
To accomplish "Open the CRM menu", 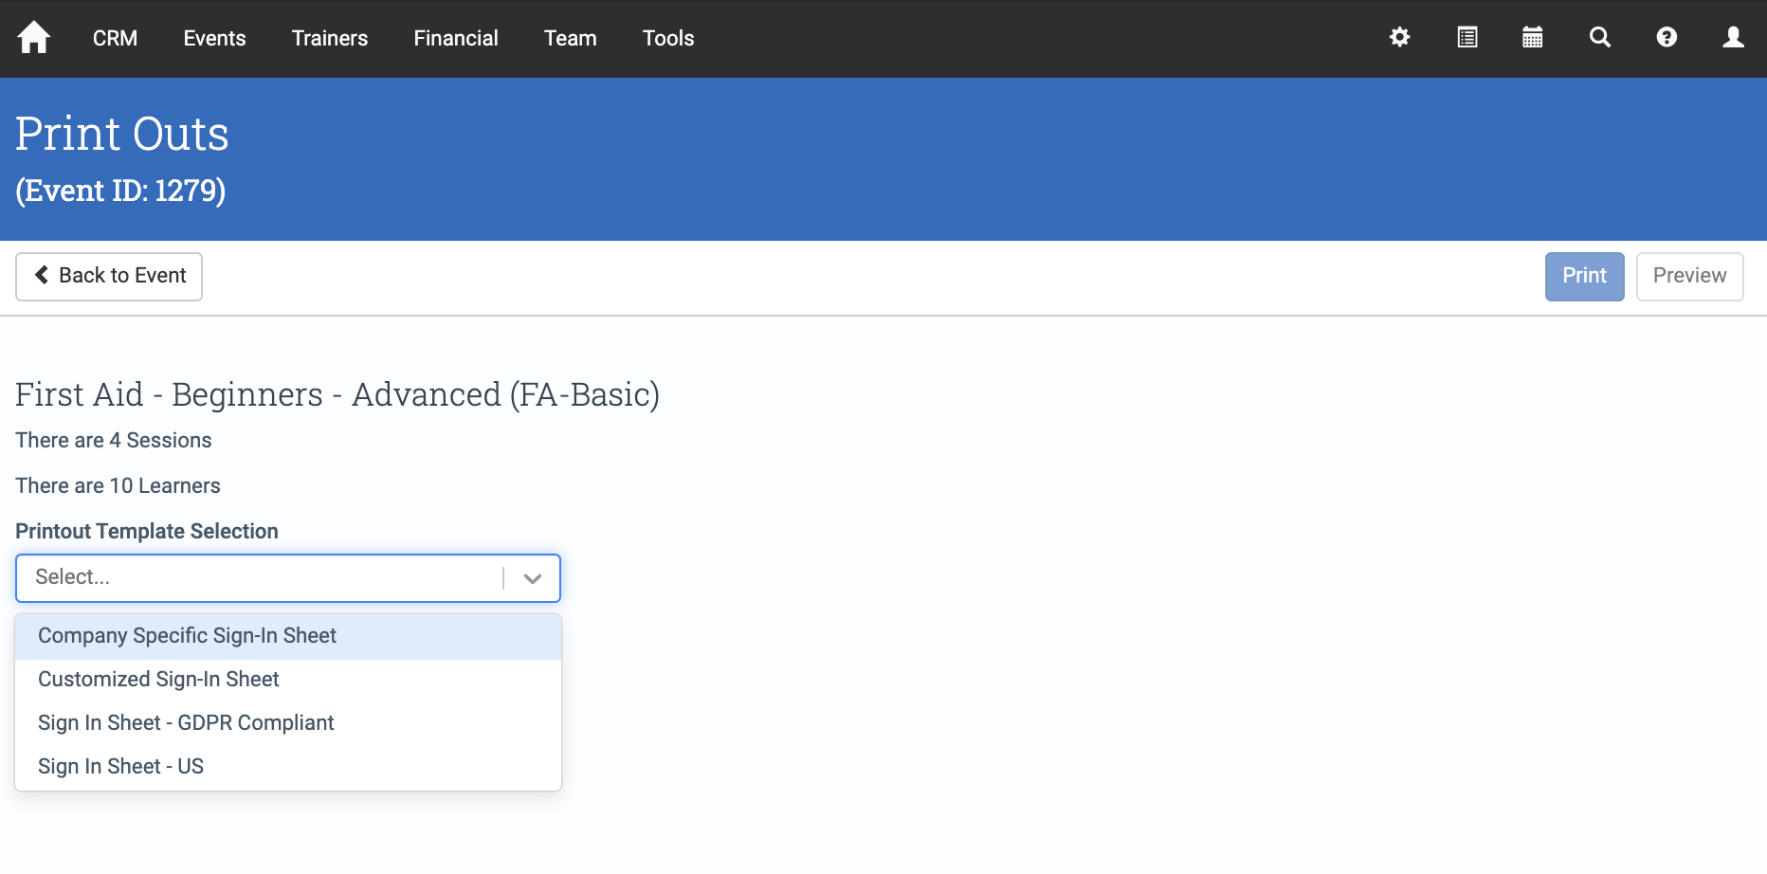I will click(x=114, y=38).
